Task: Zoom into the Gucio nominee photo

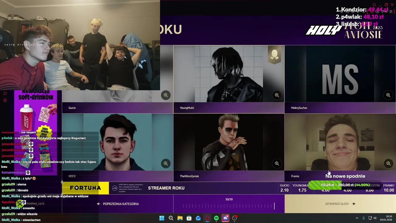Action: click(x=166, y=95)
